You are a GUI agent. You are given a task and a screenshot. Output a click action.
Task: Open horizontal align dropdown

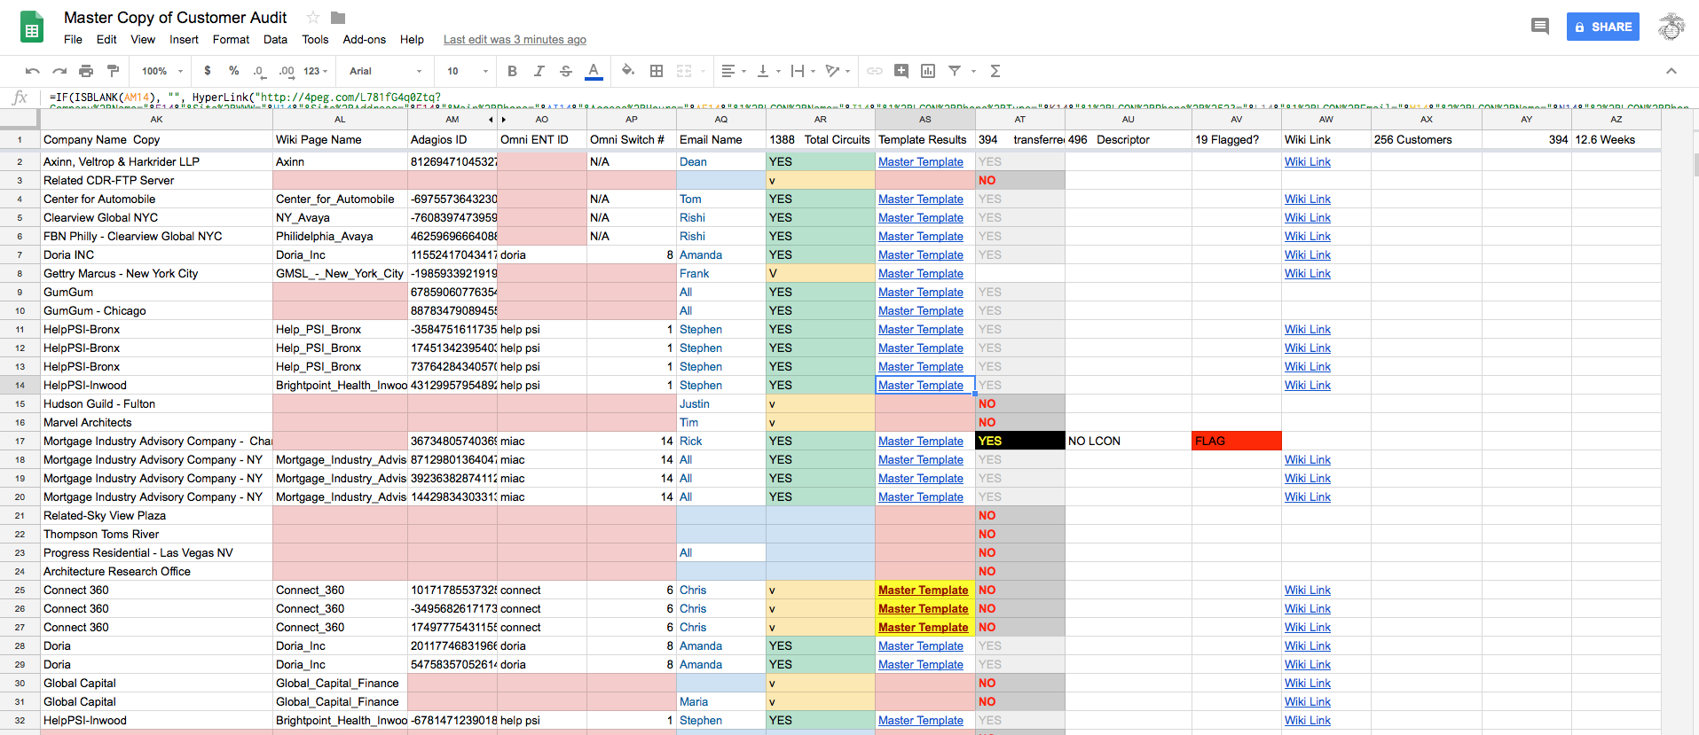[x=734, y=71]
